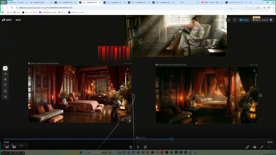Mute the video with the speaker icon
The width and height of the screenshot is (276, 155).
pos(7,147)
